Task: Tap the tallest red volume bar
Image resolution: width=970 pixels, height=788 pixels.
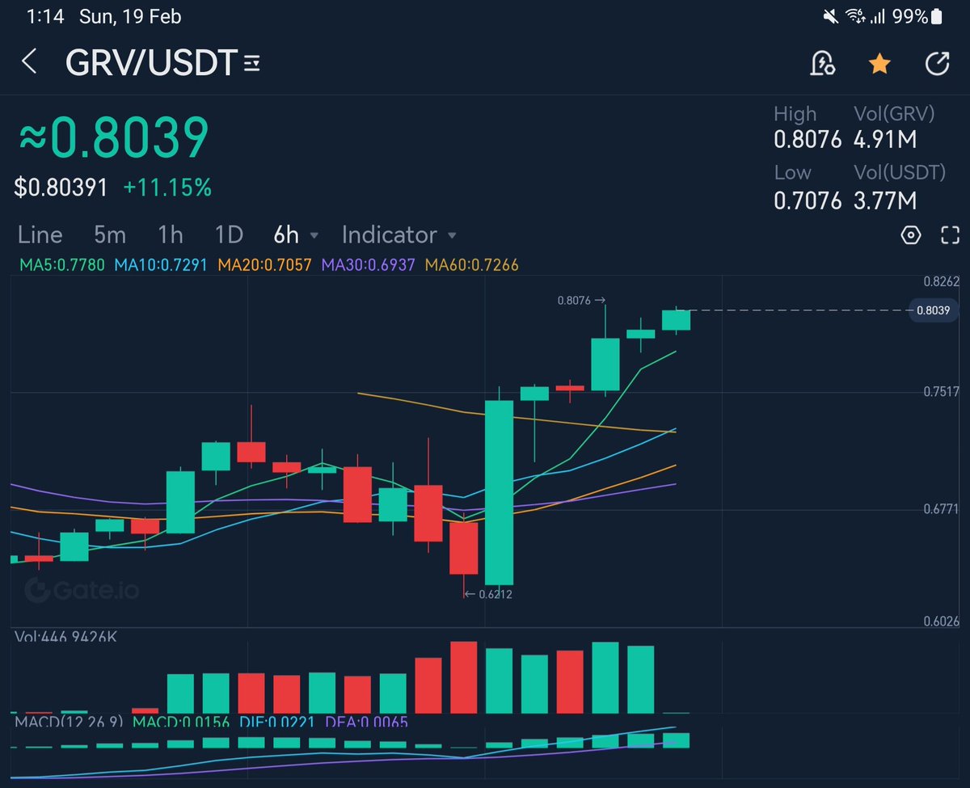Action: pos(463,677)
